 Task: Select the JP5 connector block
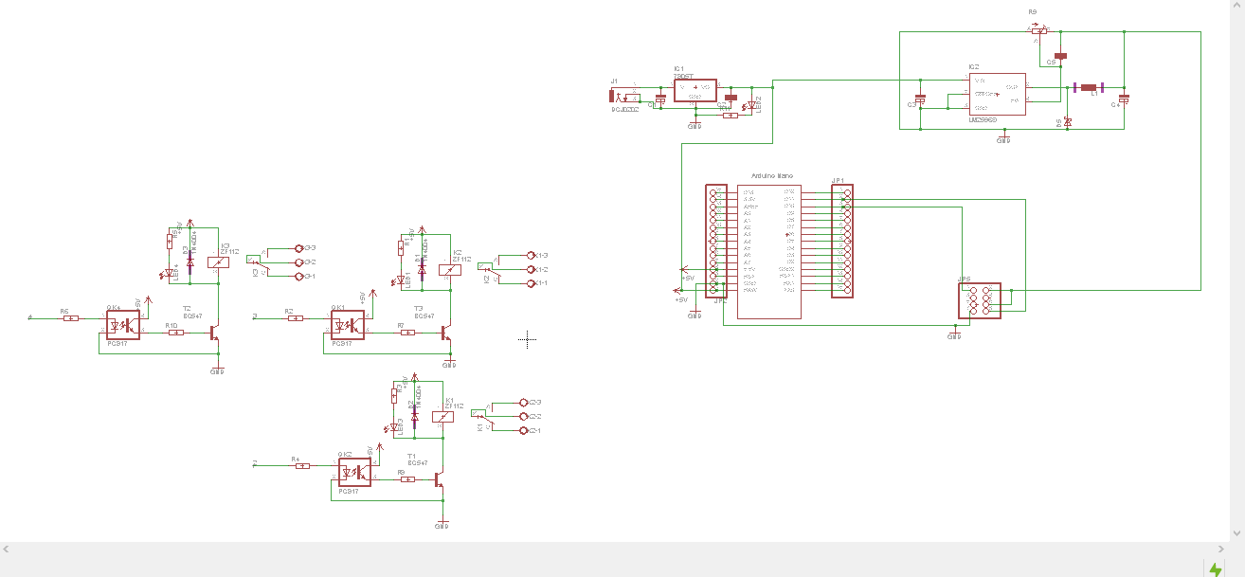[x=981, y=298]
